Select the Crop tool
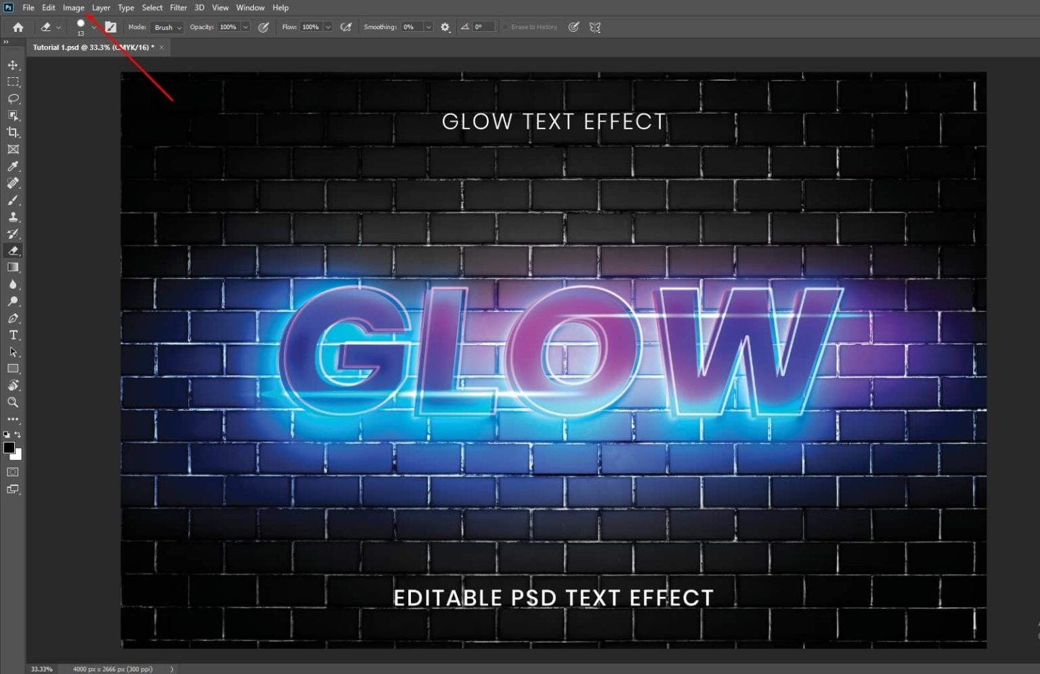Image resolution: width=1040 pixels, height=674 pixels. pyautogui.click(x=13, y=133)
